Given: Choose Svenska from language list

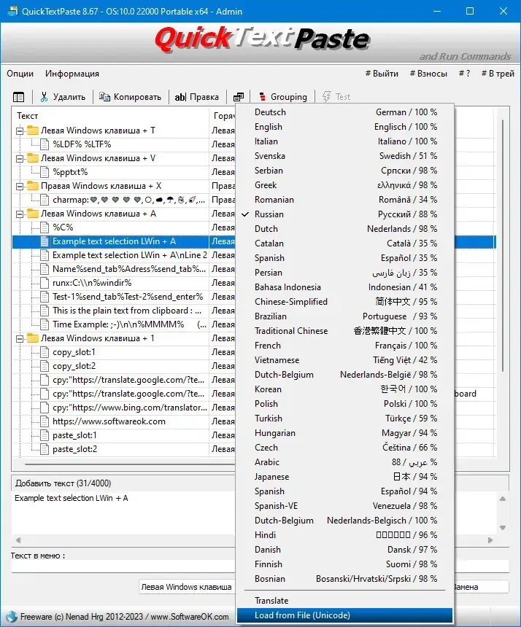Looking at the screenshot, I should coord(345,156).
